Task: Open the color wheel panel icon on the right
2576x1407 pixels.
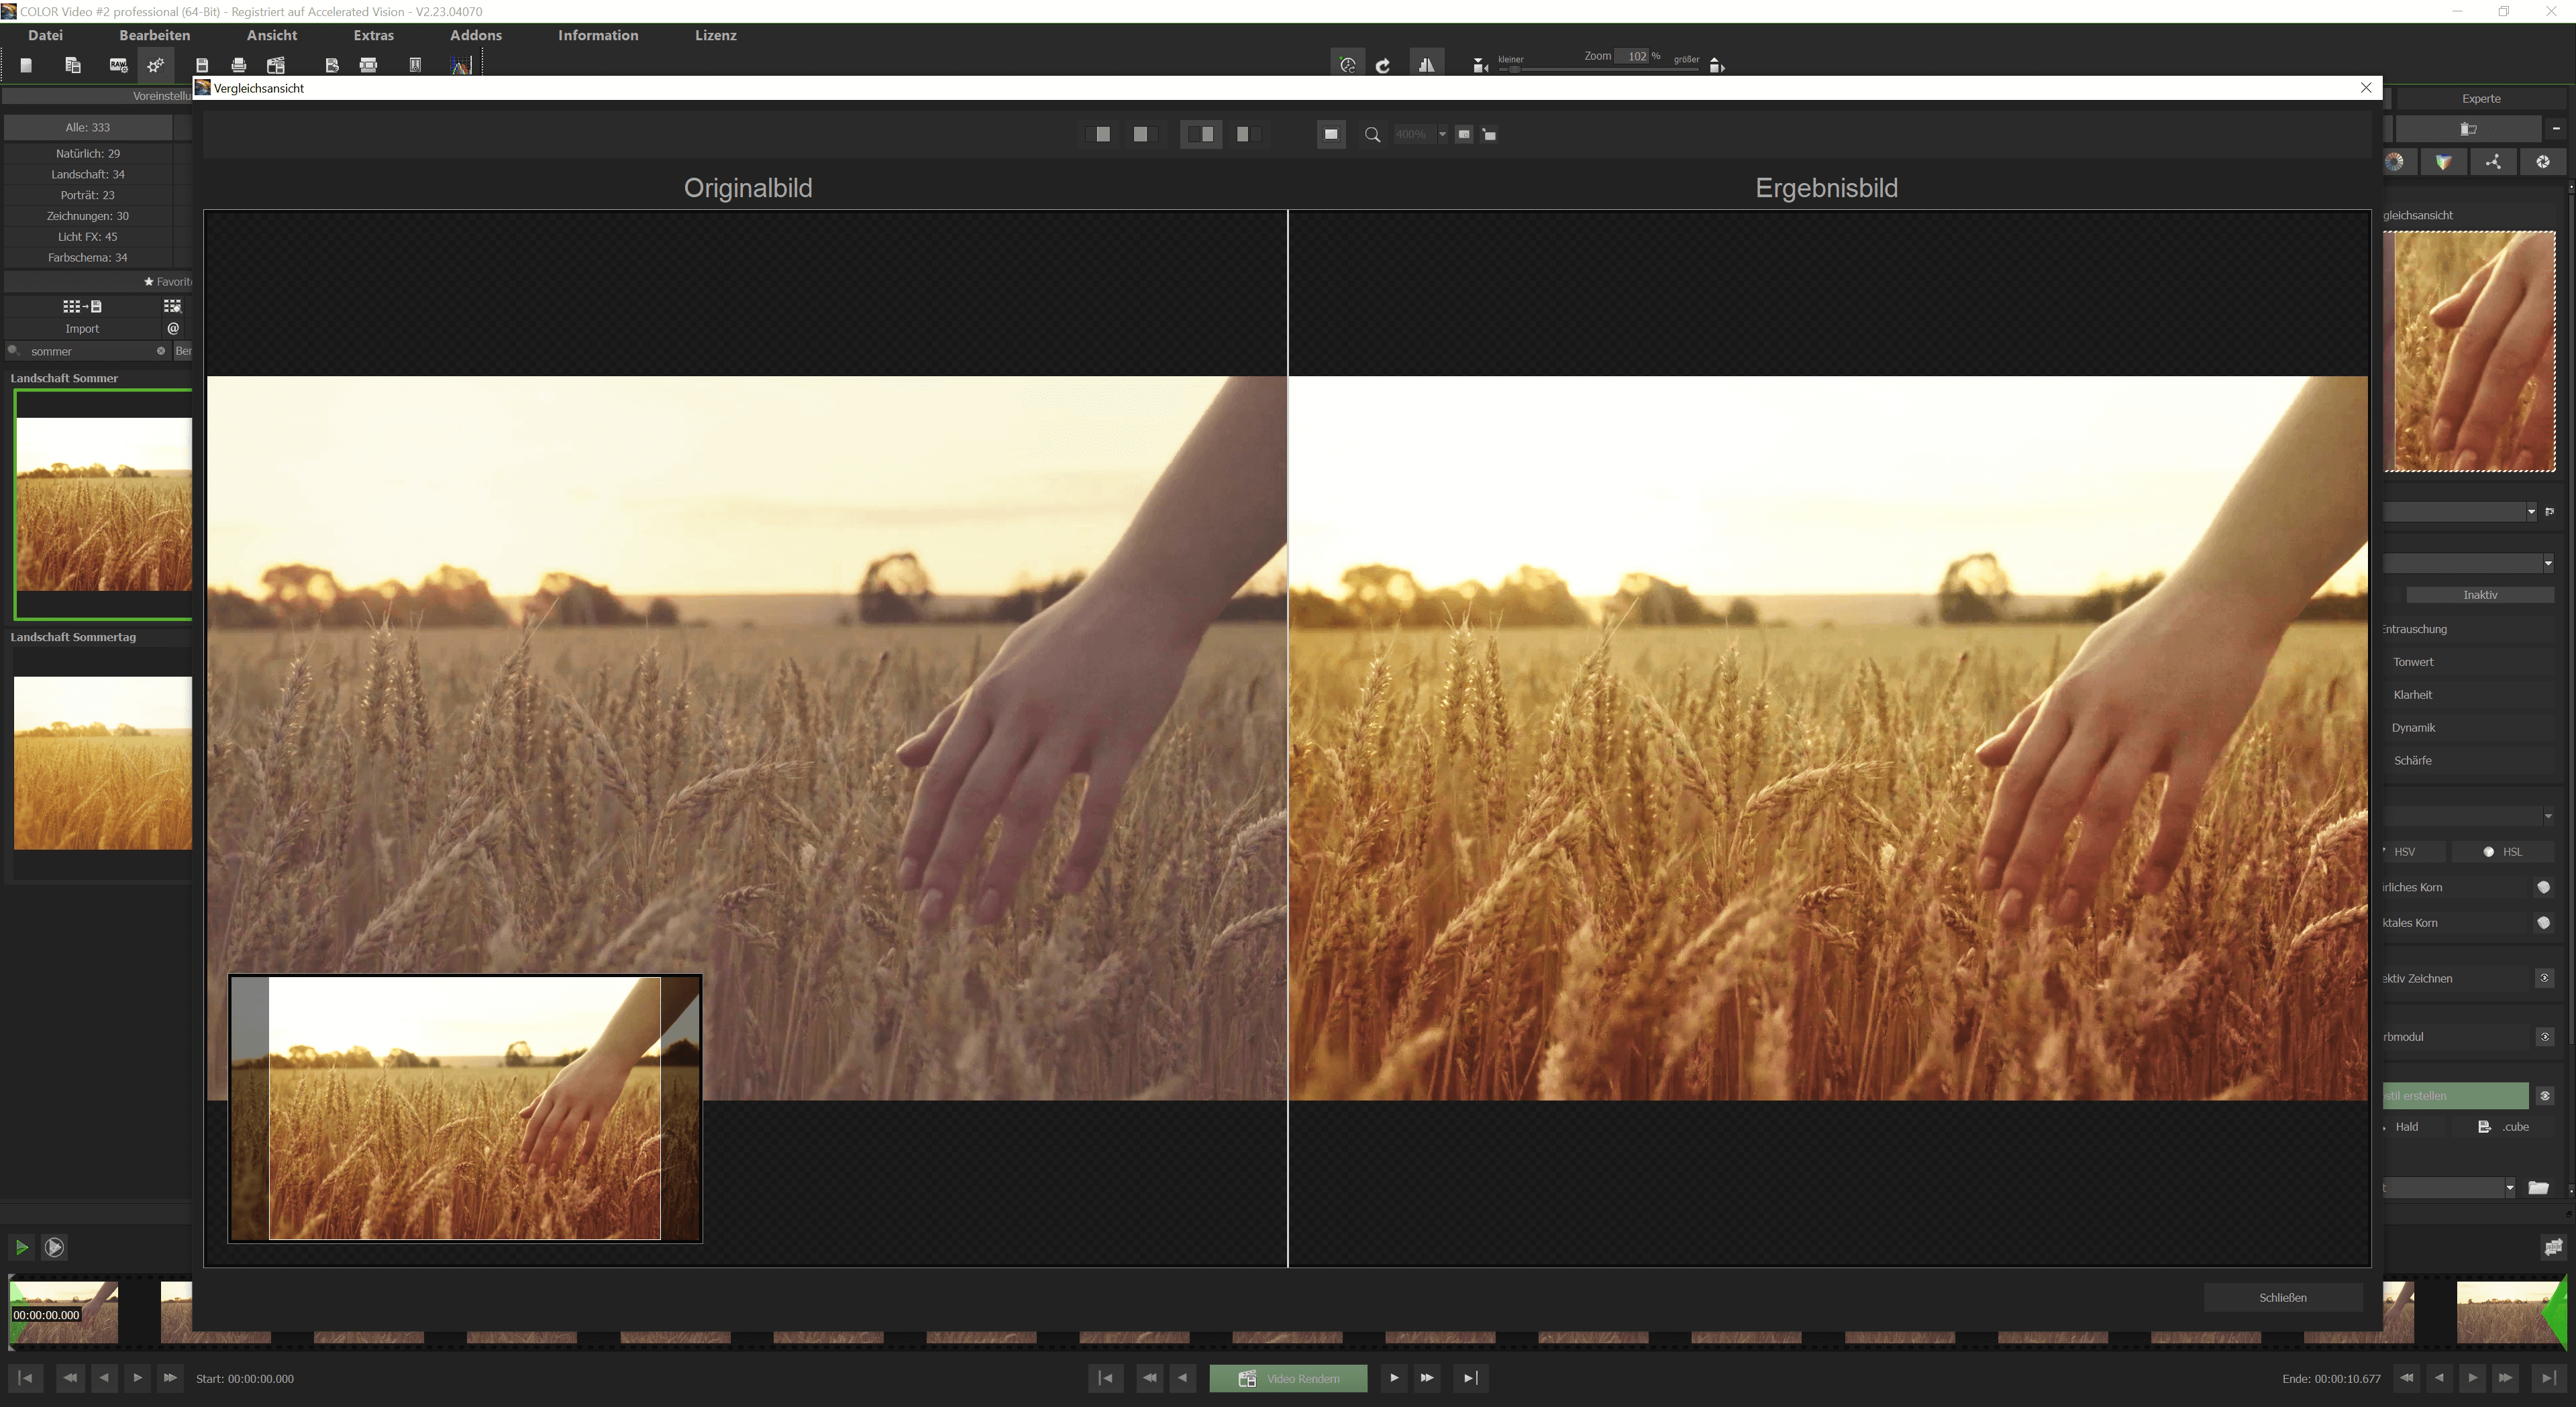Action: pos(2396,162)
